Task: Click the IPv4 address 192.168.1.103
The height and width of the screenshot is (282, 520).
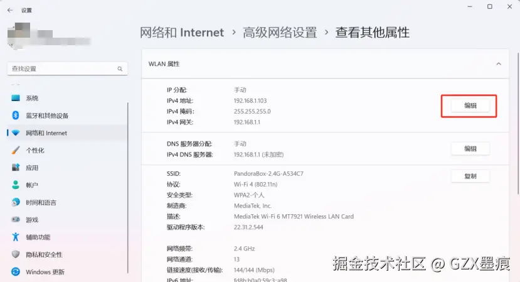Action: click(x=250, y=100)
